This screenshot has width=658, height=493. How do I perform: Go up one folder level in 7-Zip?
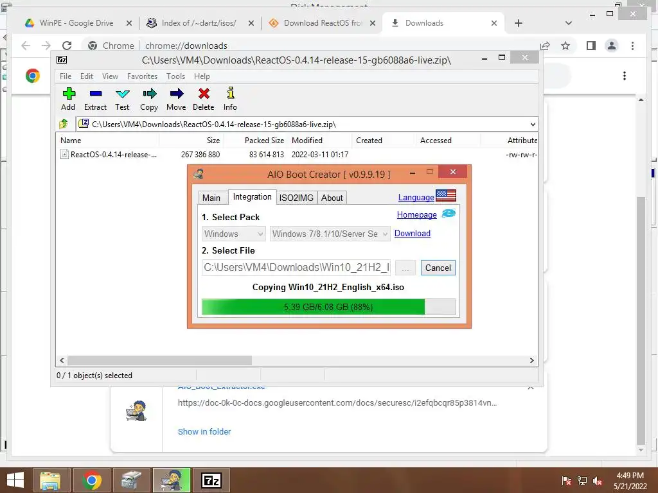tap(64, 124)
